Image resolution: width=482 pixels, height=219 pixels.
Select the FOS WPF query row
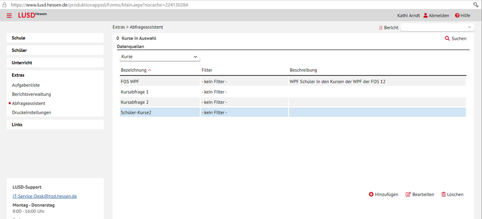point(293,82)
